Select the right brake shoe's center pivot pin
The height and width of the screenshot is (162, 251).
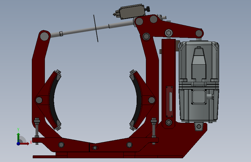click(152, 100)
